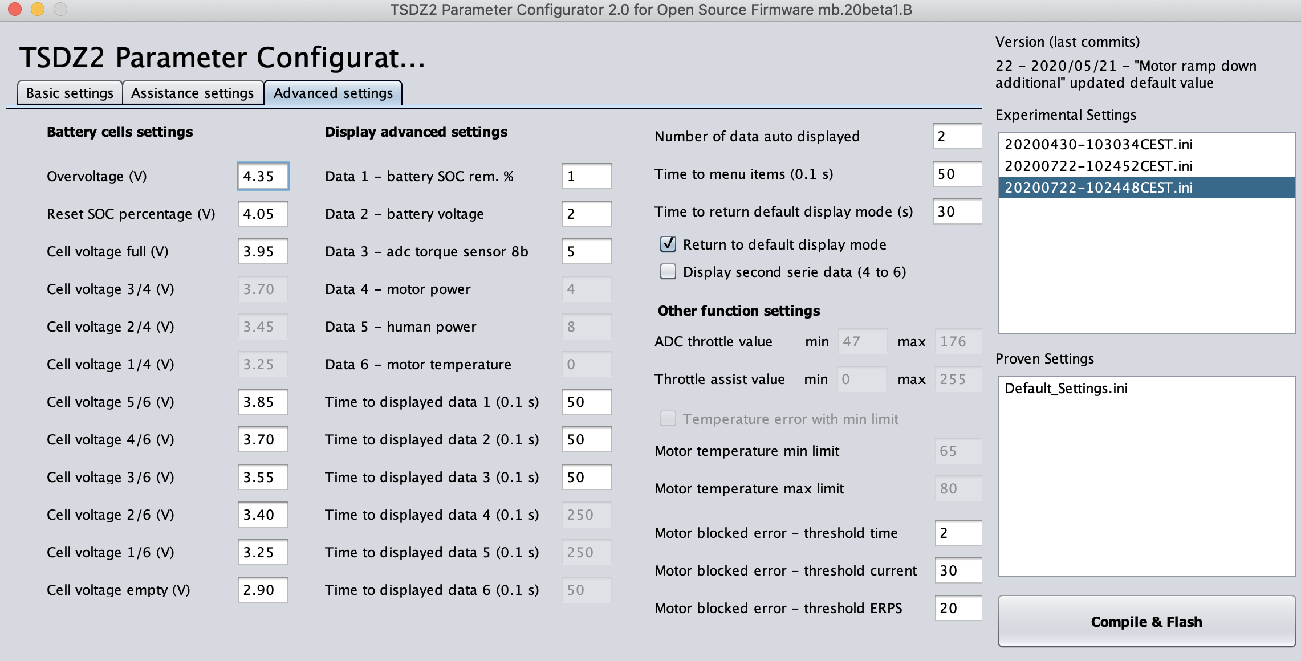
Task: Click the Cell voltage full input field
Action: tap(263, 251)
